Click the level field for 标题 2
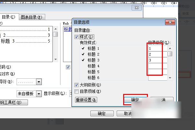 tap(158, 54)
